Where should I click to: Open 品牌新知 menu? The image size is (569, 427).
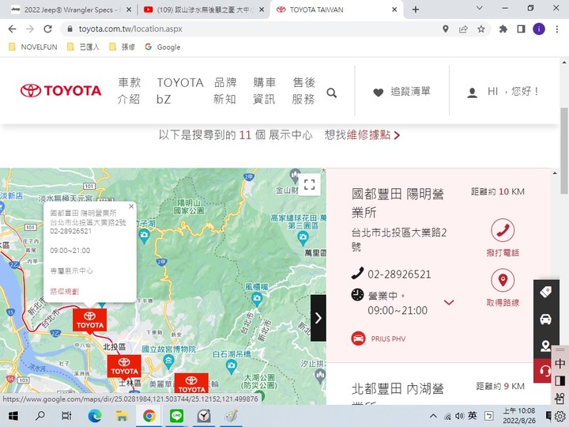(x=225, y=90)
